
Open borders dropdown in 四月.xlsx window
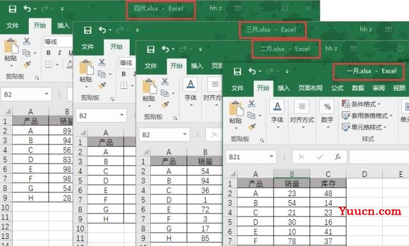57,64
